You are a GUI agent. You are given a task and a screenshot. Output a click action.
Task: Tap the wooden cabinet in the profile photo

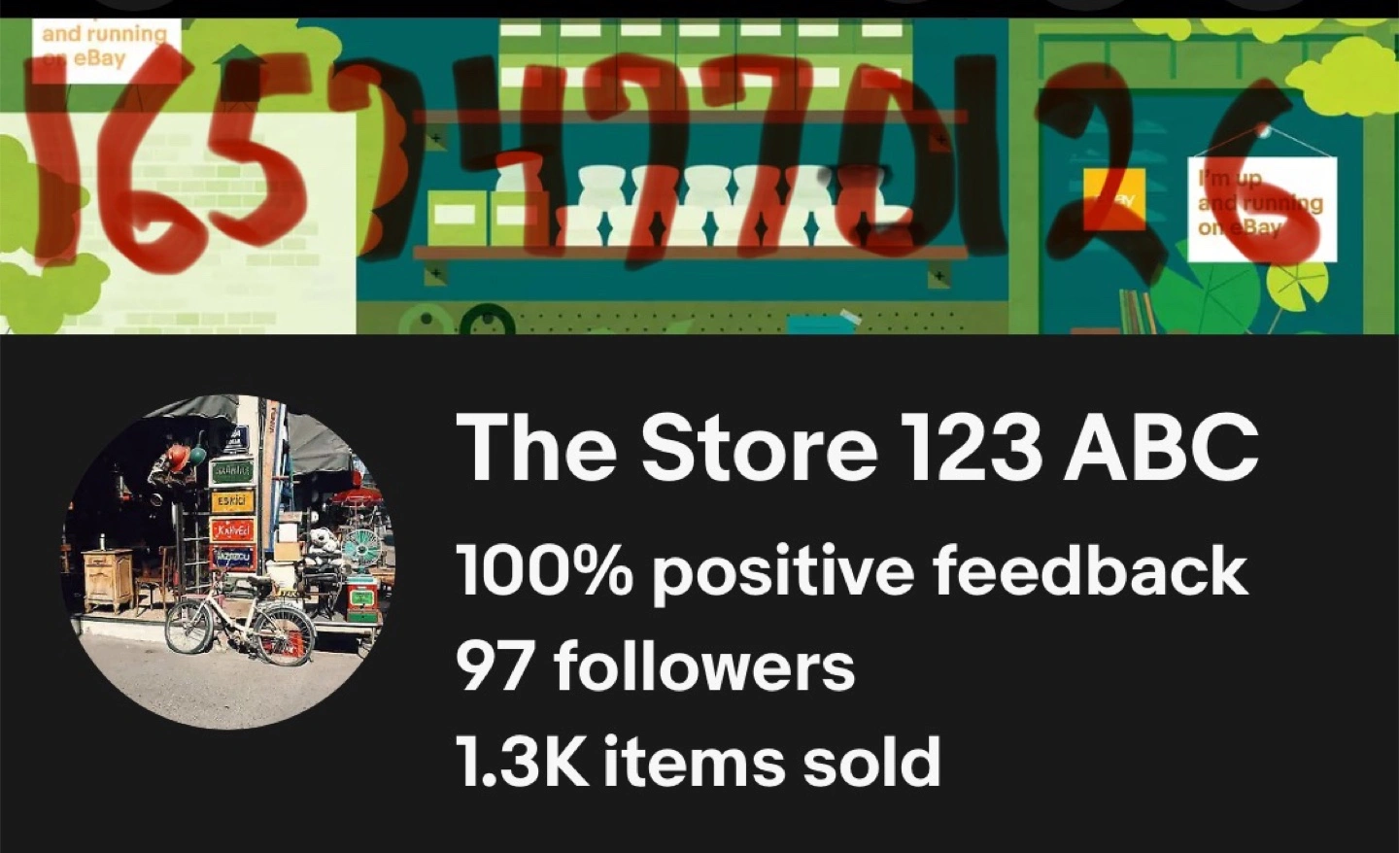108,578
